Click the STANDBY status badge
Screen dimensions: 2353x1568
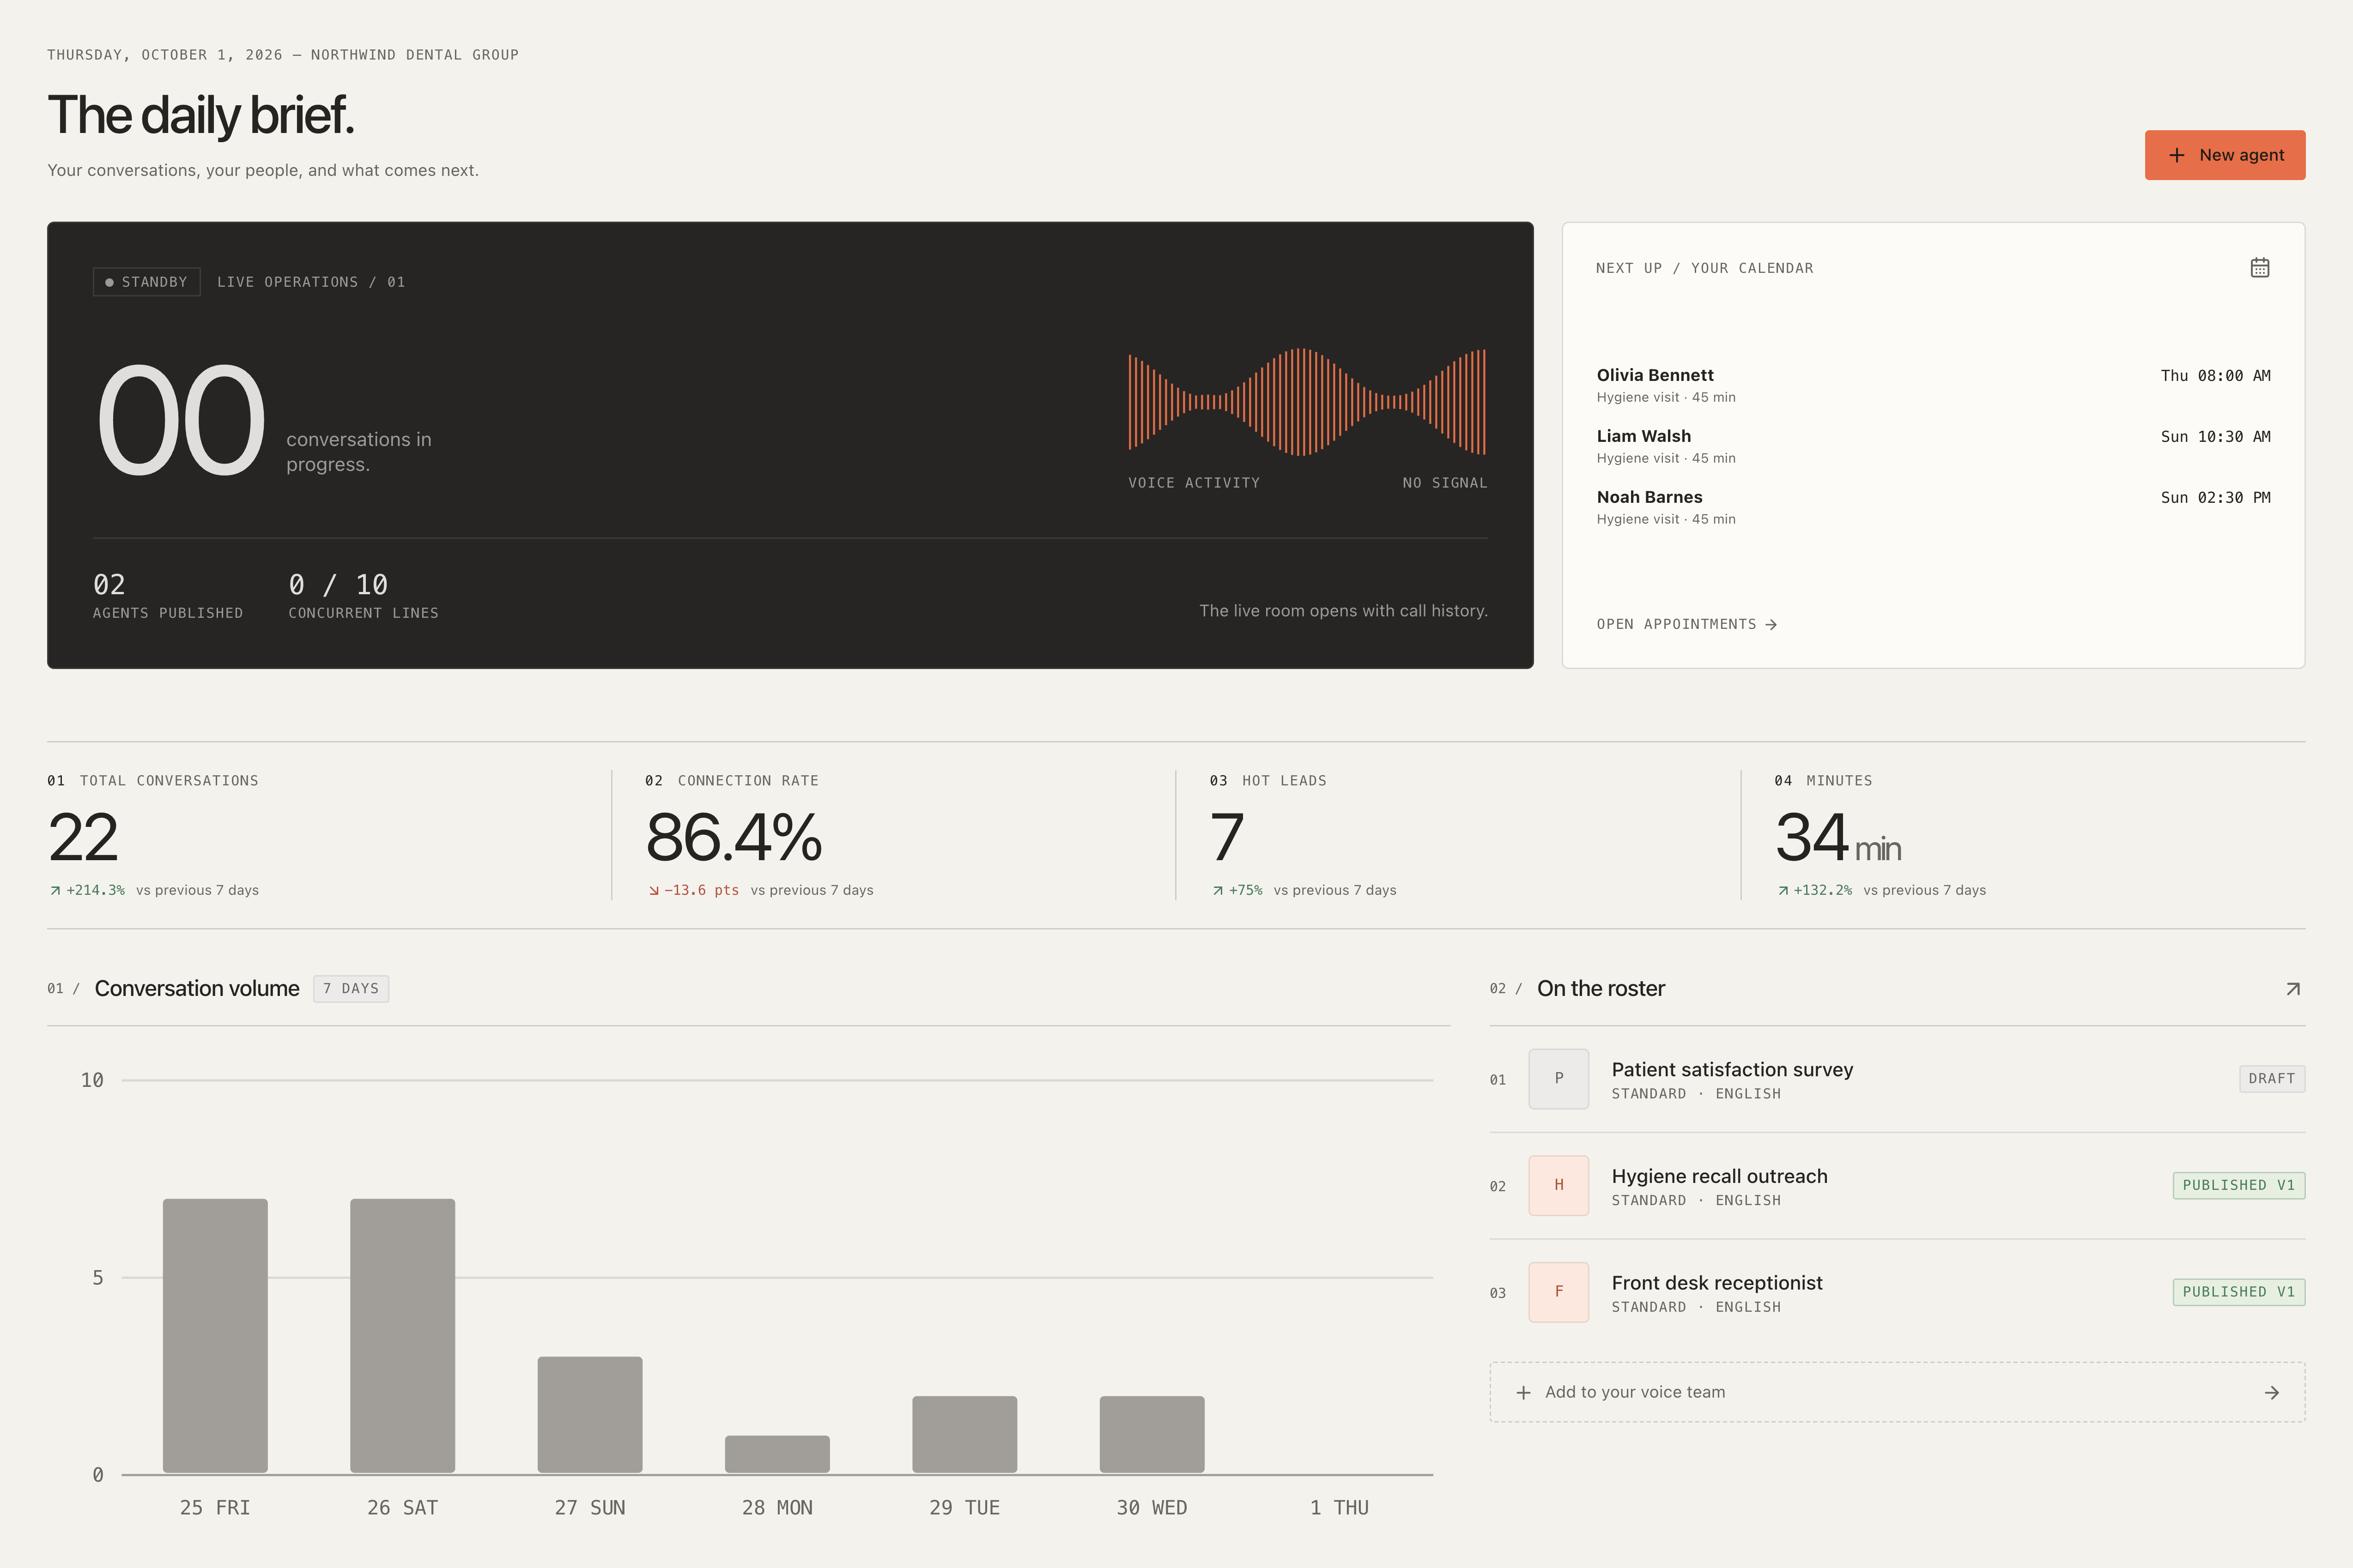[146, 282]
